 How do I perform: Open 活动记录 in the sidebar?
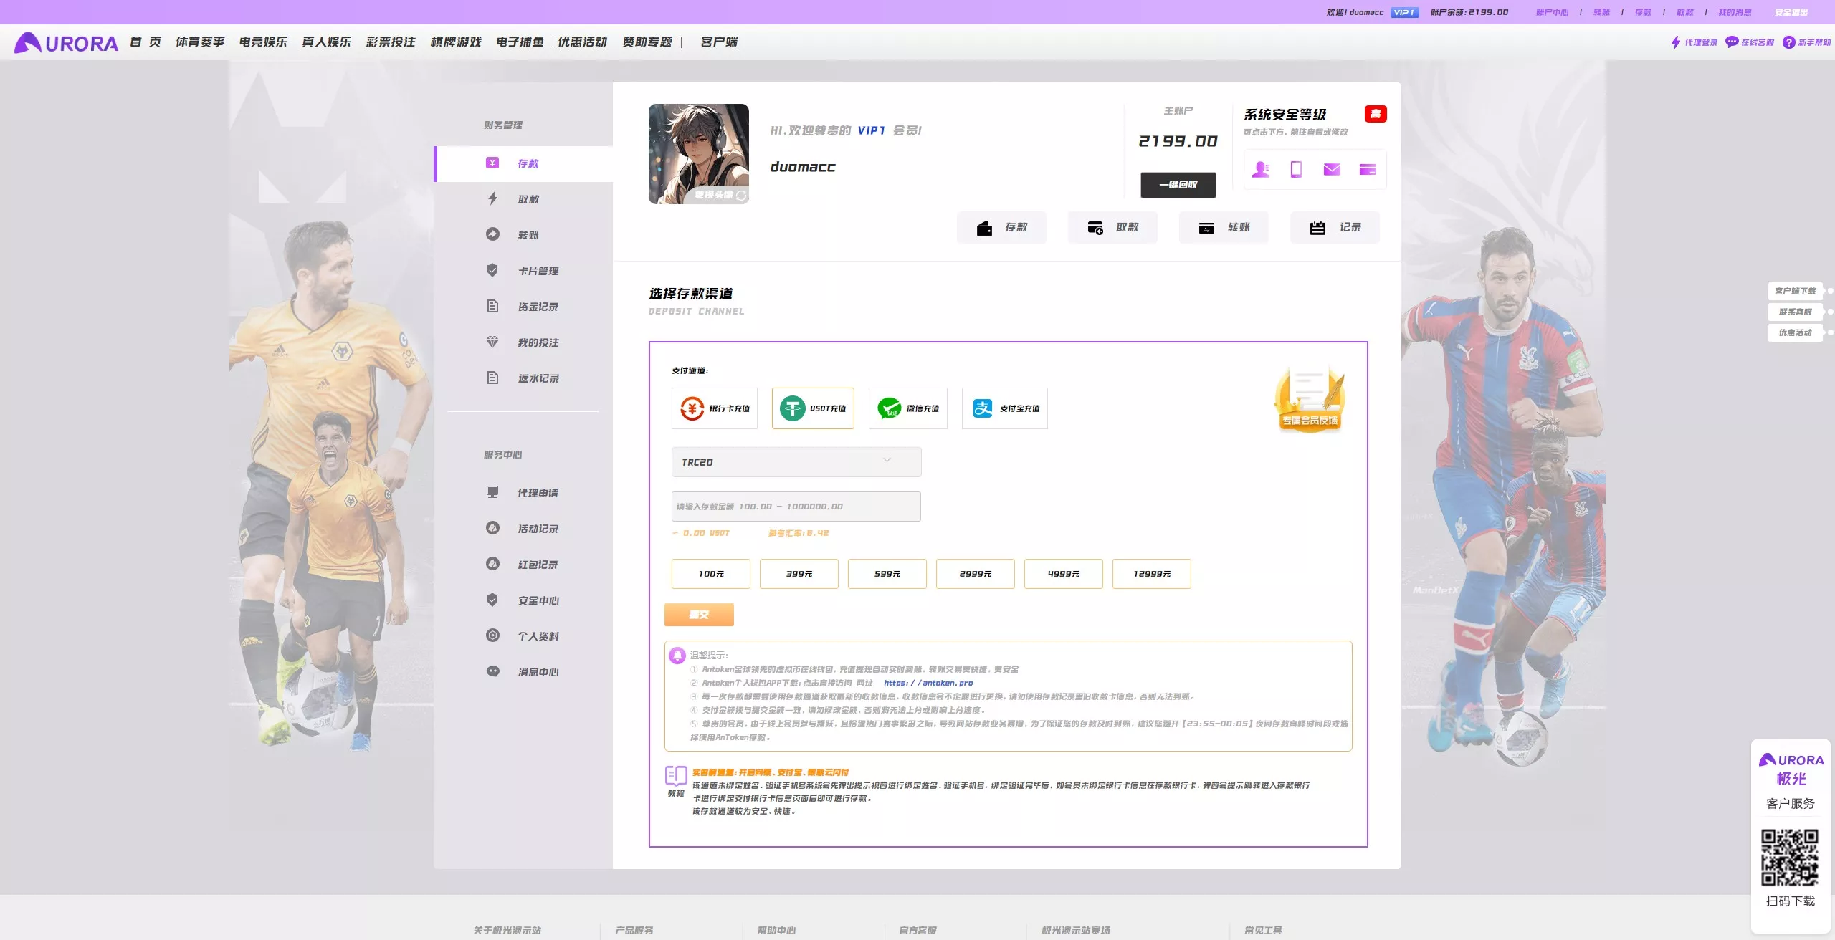pyautogui.click(x=523, y=529)
